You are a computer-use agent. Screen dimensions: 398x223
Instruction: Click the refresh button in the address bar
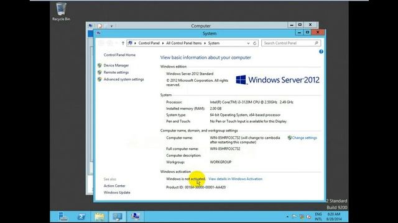click(254, 43)
